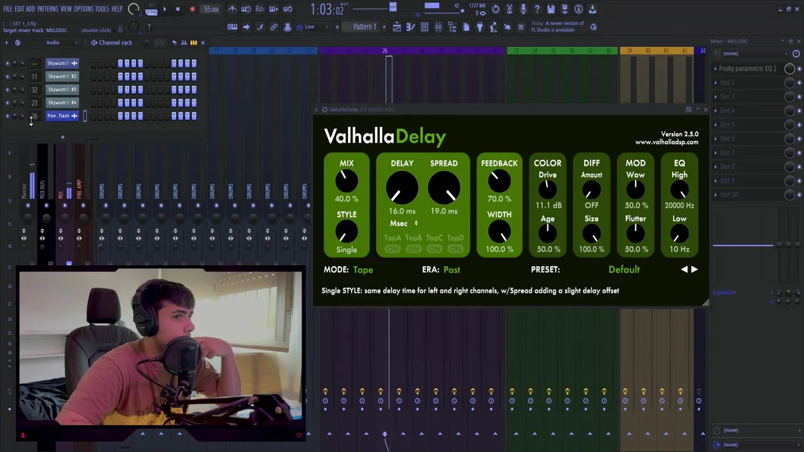Open the PATTERNS menu
The width and height of the screenshot is (804, 452).
point(48,9)
